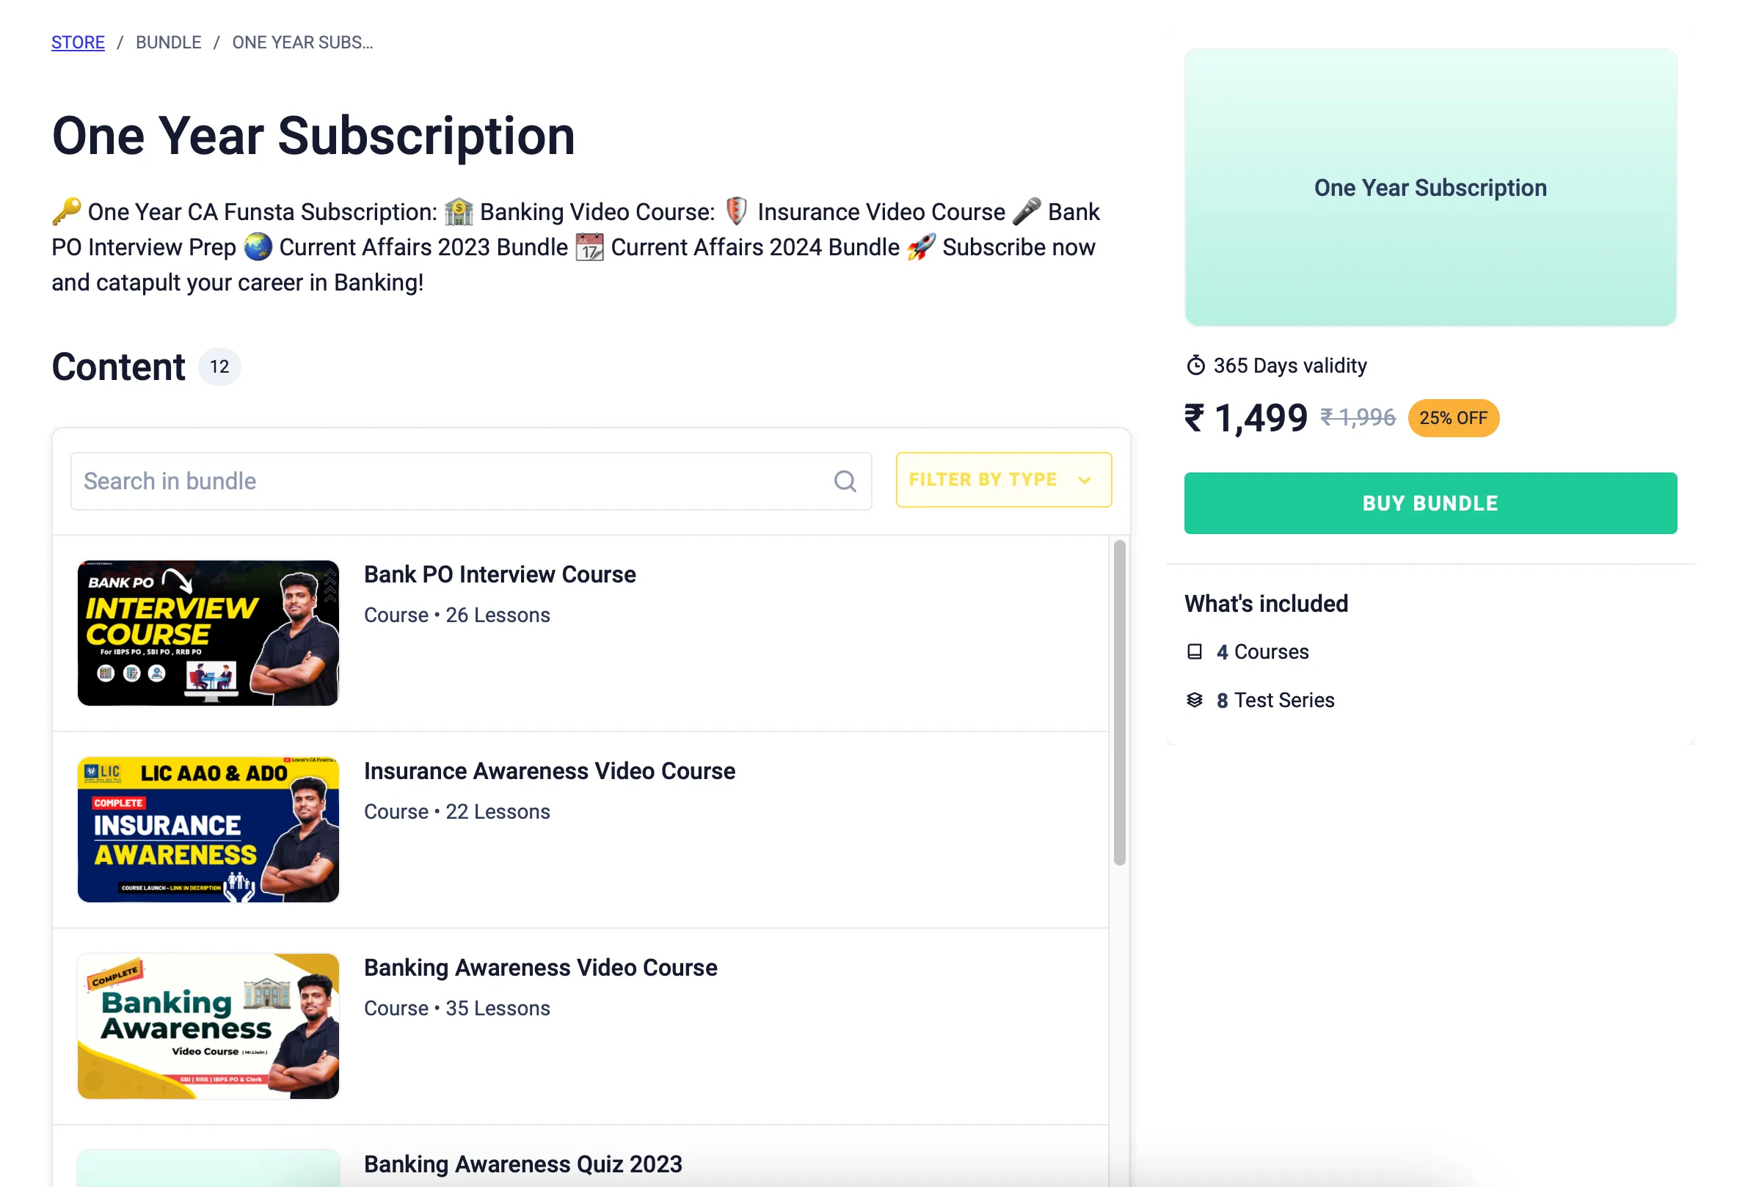Click the chevron arrow in Filter By Type
The width and height of the screenshot is (1748, 1187).
pos(1084,481)
